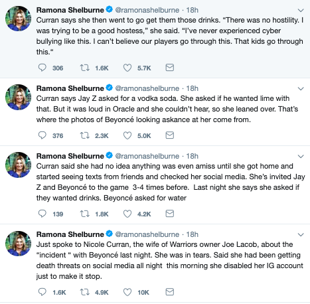Retweet the tweet with 2.3K retweets
Image resolution: width=310 pixels, height=304 pixels.
coord(84,135)
